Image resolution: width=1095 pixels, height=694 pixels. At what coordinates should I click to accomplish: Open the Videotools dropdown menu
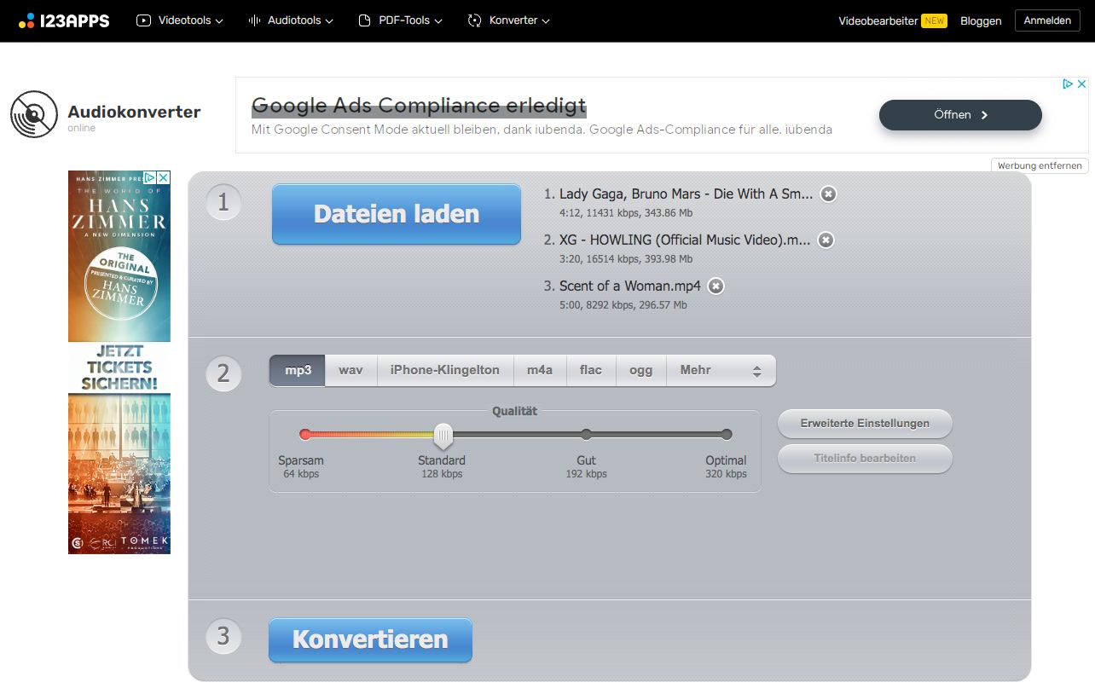(180, 20)
